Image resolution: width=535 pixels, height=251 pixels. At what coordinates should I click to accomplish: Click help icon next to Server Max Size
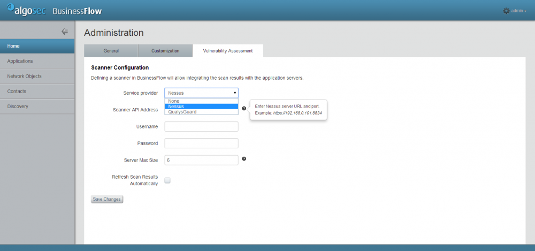click(x=244, y=159)
